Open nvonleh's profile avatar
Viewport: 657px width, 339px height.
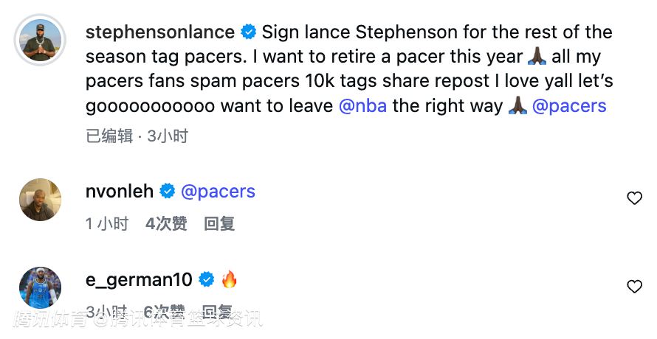point(40,199)
